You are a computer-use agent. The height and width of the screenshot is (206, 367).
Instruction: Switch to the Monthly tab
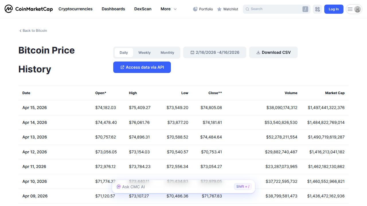(x=167, y=52)
